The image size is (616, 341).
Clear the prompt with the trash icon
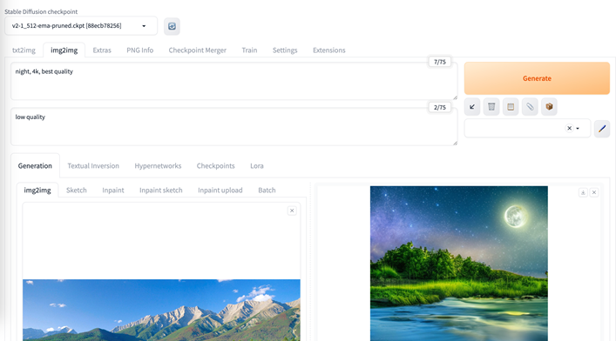coord(491,107)
